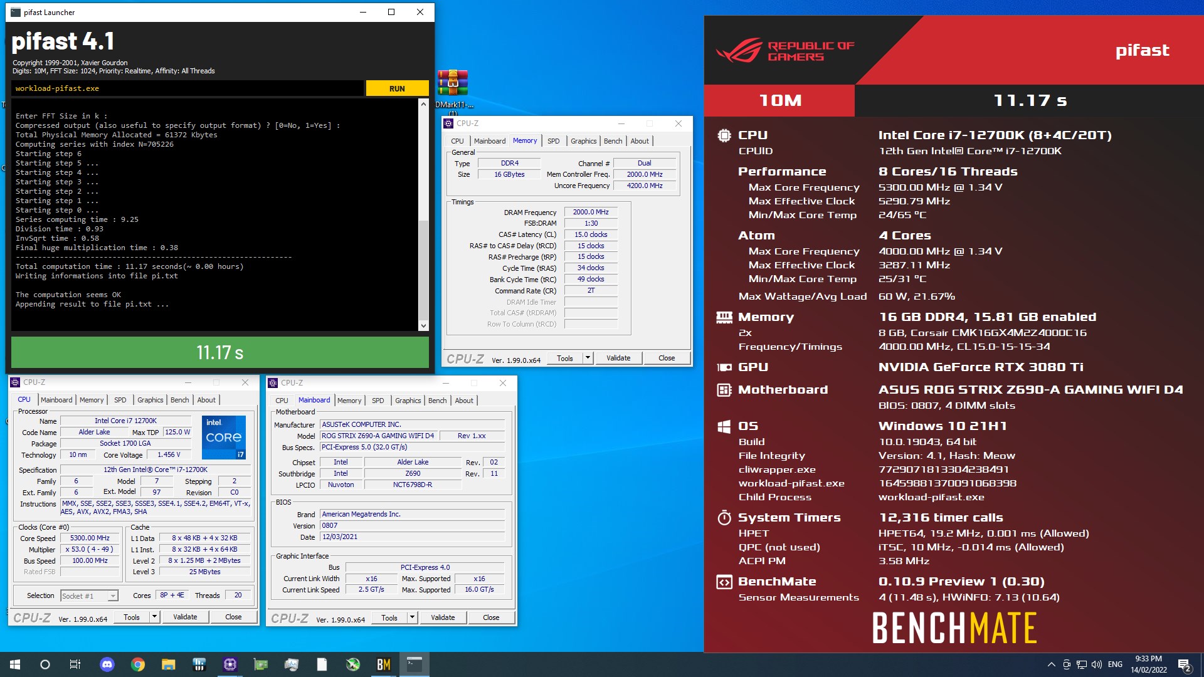
Task: Click the pifast console scrollbar up arrow
Action: pyautogui.click(x=423, y=104)
